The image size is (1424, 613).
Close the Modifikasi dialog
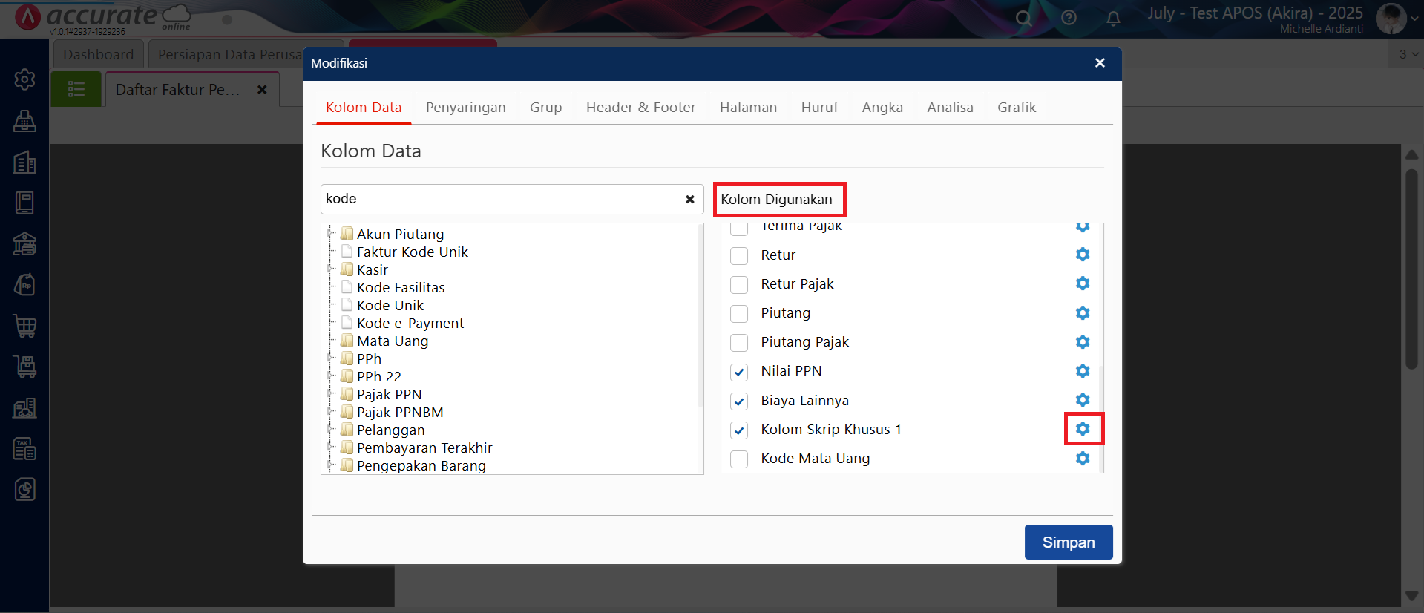[x=1100, y=63]
